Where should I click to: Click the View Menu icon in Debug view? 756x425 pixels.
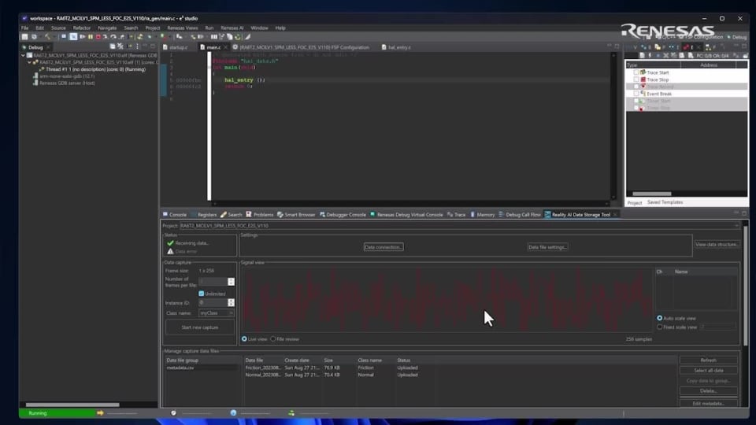[x=137, y=46]
